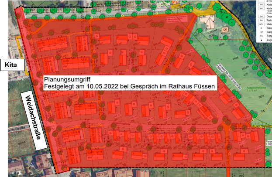Click the orange CP building on the map

point(225,30)
